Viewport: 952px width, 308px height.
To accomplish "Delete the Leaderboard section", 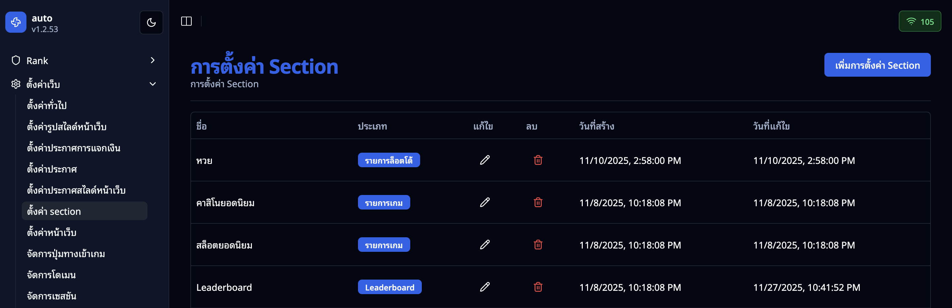I will 538,287.
